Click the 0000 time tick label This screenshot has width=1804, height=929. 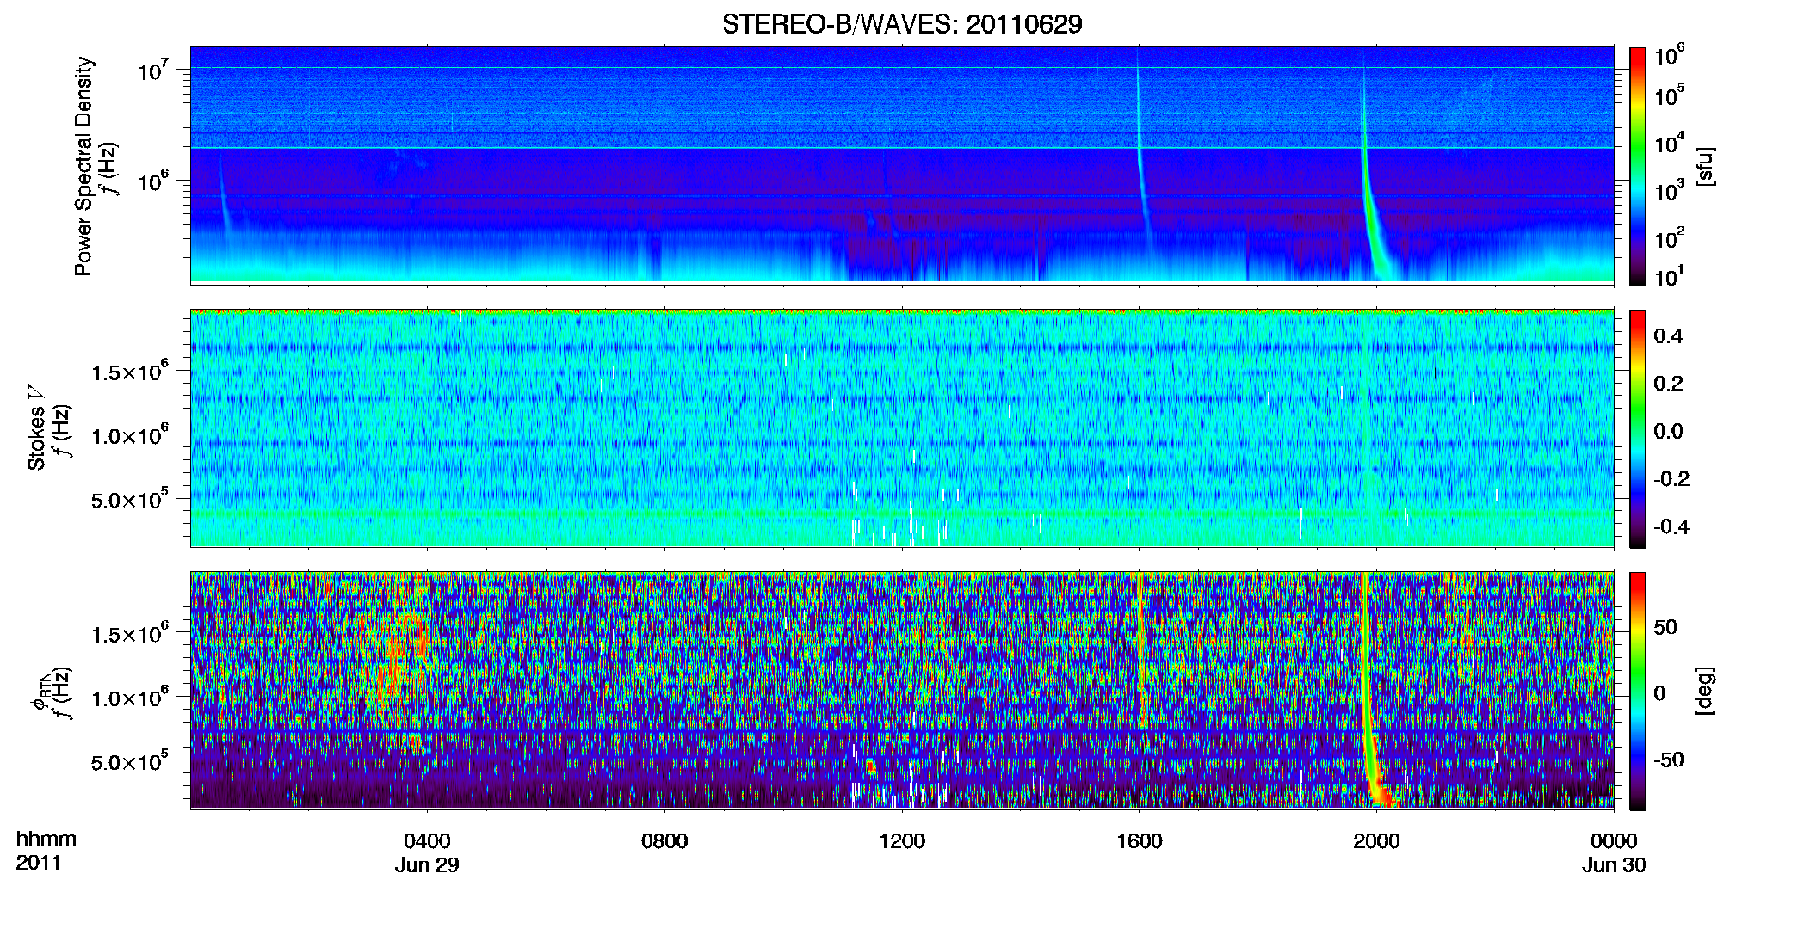[1614, 840]
